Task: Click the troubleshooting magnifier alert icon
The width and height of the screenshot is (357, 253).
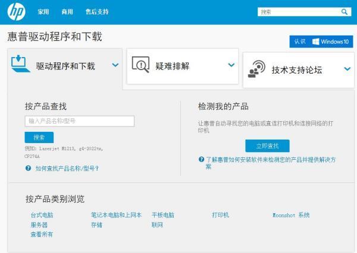Action: pos(140,65)
